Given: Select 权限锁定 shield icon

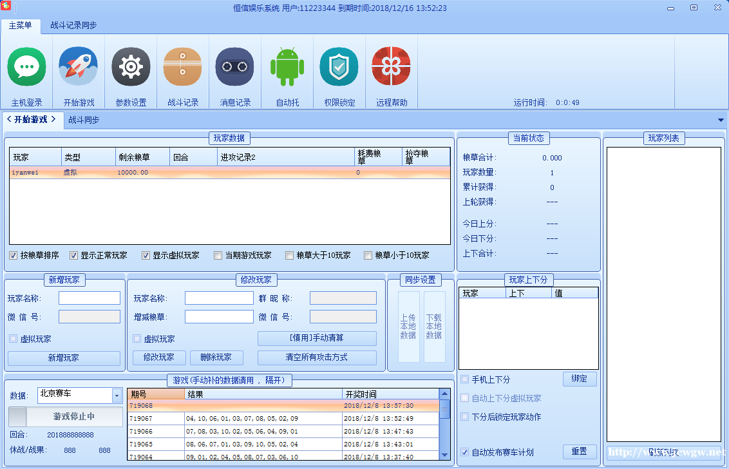Looking at the screenshot, I should (339, 67).
